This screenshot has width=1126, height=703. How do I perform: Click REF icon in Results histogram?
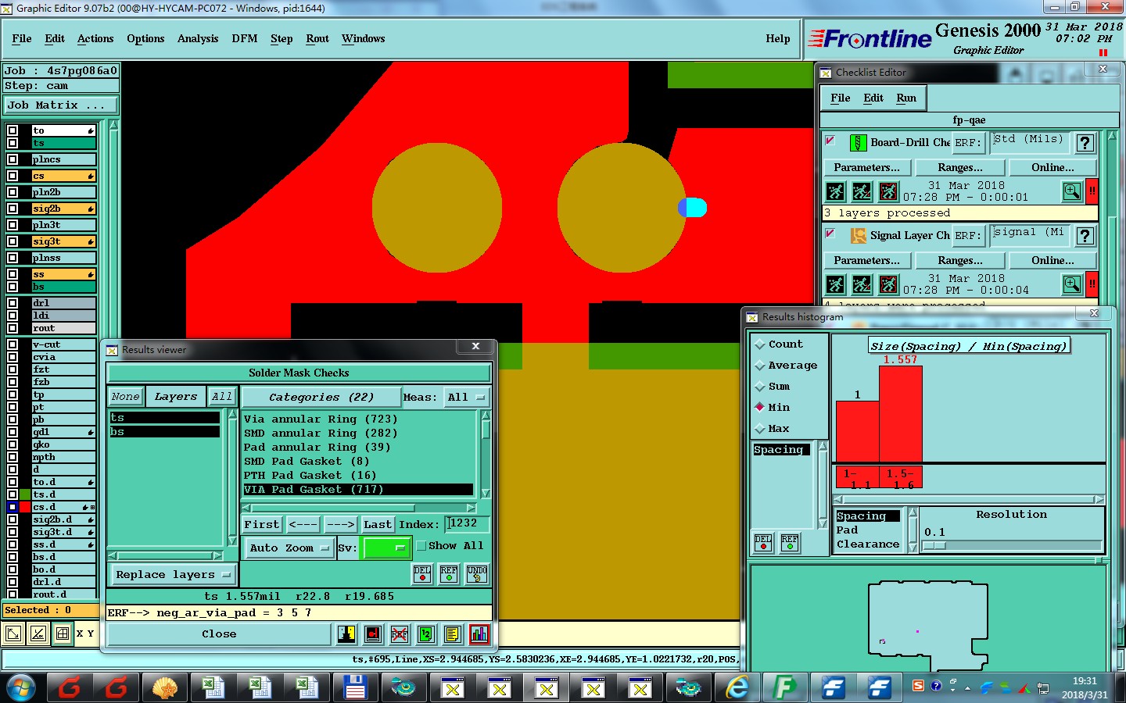(x=790, y=543)
